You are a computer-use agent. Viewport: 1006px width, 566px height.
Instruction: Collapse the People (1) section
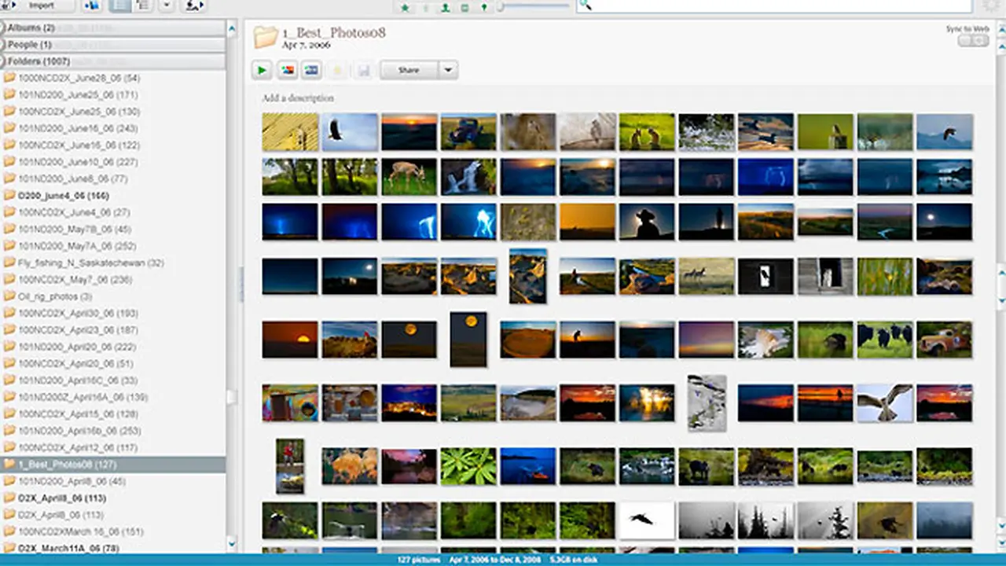coord(113,45)
